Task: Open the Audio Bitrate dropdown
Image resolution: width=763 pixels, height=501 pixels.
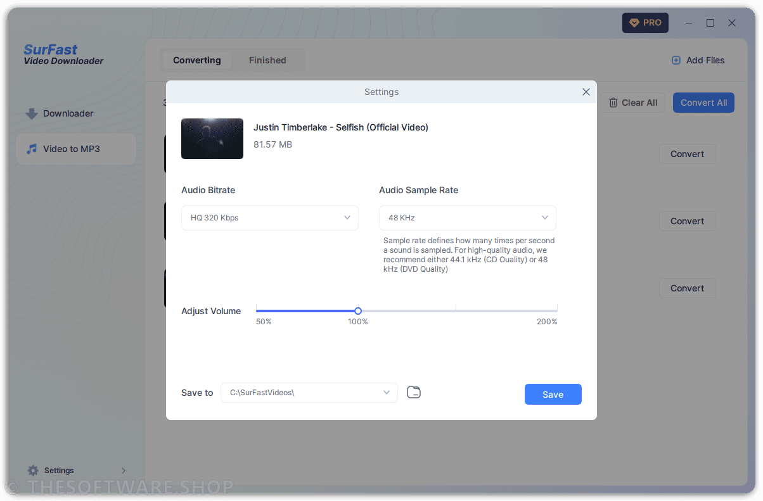Action: click(270, 218)
